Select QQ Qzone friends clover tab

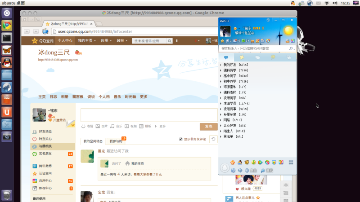[x=242, y=57]
